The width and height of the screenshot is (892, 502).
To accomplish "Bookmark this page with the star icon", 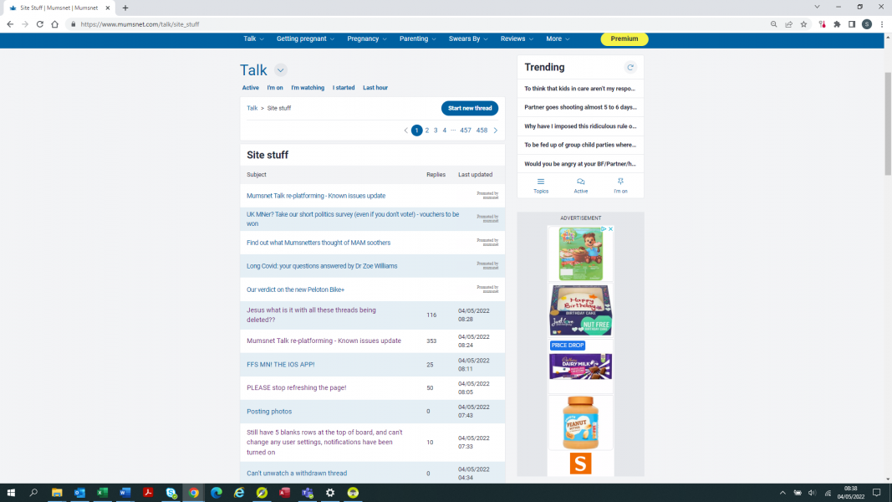I will 803,24.
